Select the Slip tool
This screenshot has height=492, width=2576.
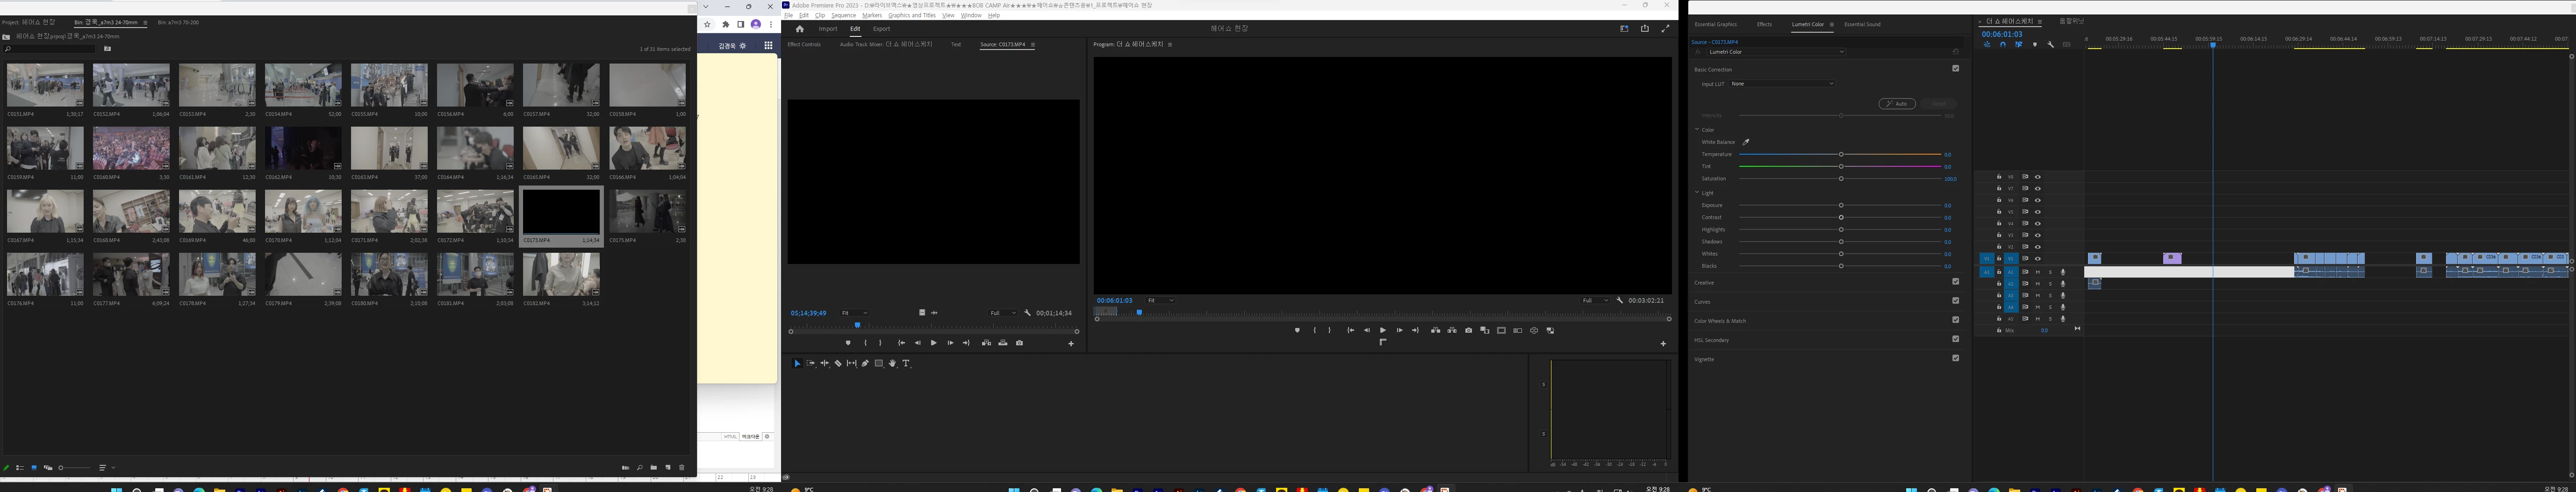852,364
